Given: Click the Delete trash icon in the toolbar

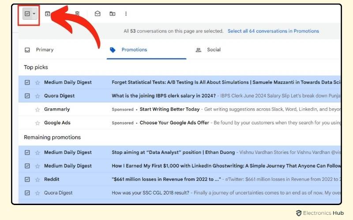Looking at the screenshot, I should tap(77, 14).
